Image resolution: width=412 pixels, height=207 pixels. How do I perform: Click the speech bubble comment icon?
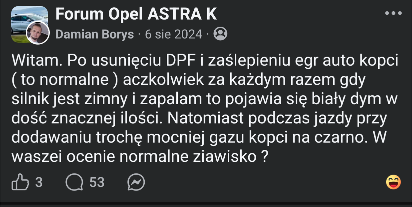74,183
